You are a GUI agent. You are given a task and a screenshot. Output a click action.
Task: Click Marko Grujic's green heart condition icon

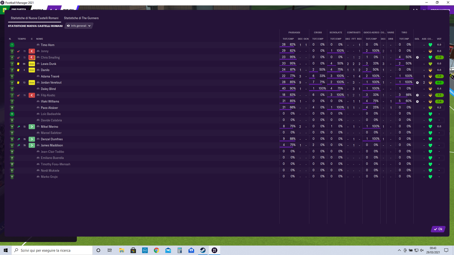(x=430, y=177)
